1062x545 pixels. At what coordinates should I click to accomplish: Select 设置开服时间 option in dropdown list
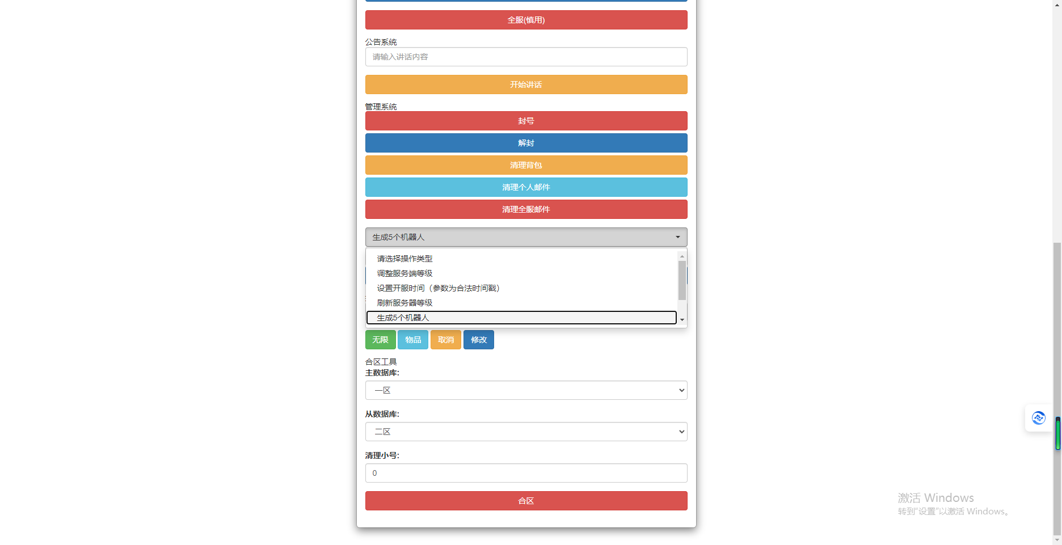click(521, 288)
